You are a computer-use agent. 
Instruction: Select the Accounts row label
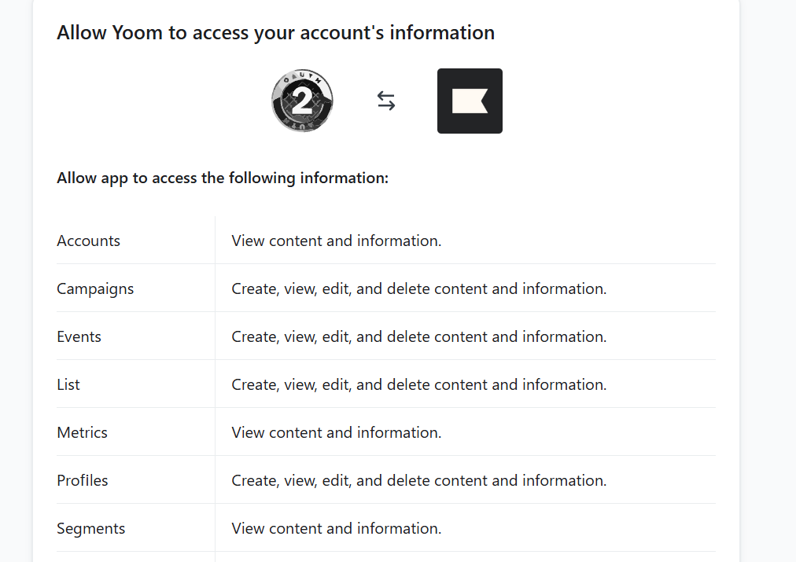click(x=88, y=241)
